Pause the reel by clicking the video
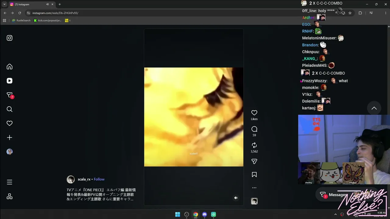 (194, 117)
